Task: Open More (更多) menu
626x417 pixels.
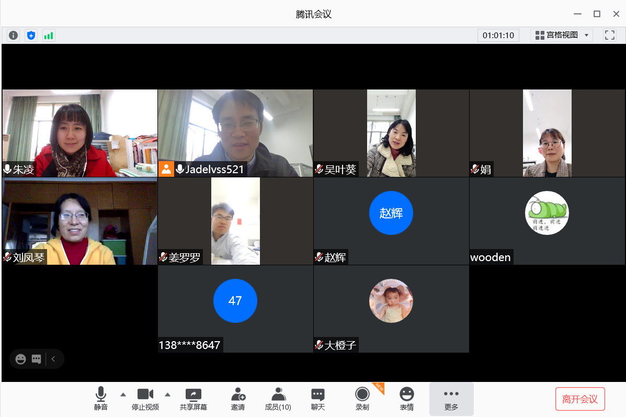Action: click(451, 399)
